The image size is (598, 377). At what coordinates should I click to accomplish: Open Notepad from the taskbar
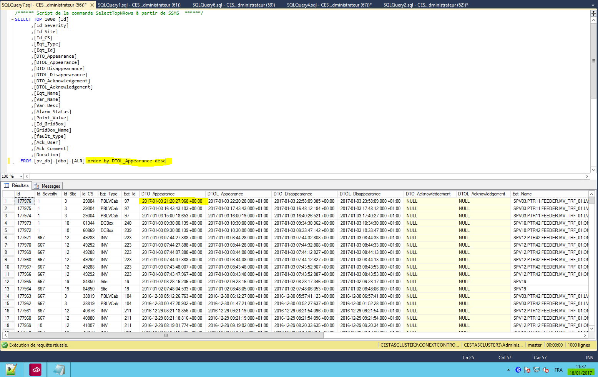pyautogui.click(x=59, y=370)
